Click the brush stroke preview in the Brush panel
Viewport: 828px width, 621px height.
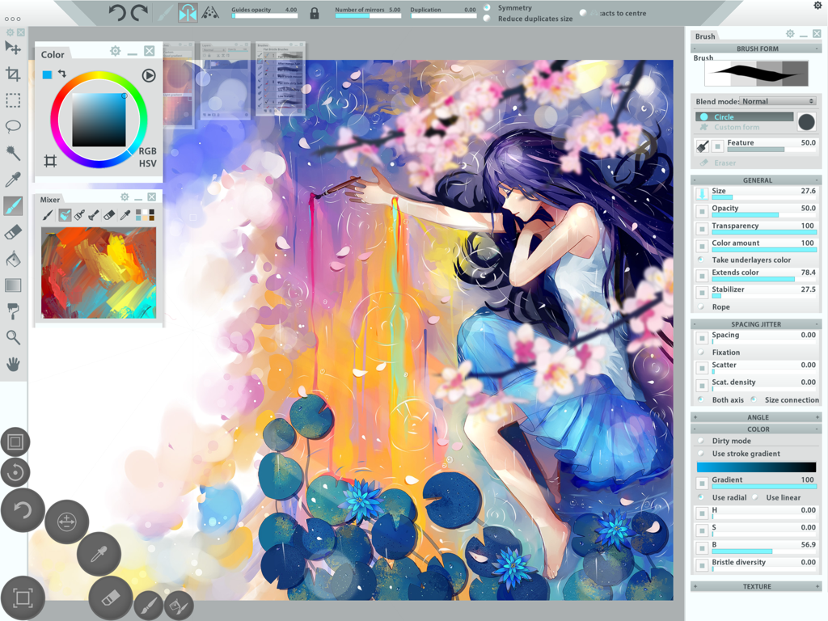tap(758, 73)
